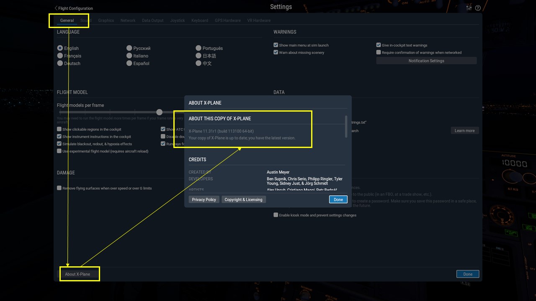Enable Require confirmation of warnings when networked

tap(379, 52)
